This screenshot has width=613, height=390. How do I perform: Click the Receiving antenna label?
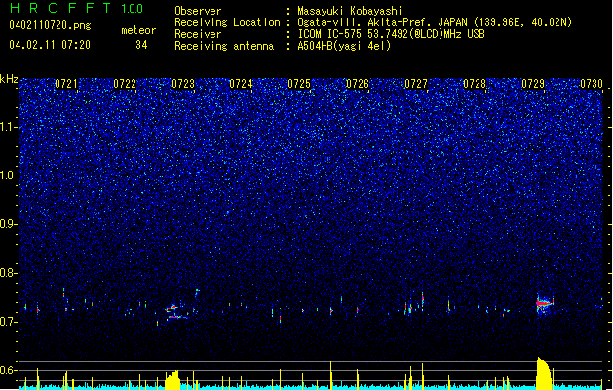pos(224,46)
